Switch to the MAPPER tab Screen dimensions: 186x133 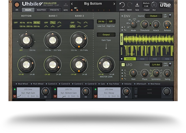click(41, 10)
